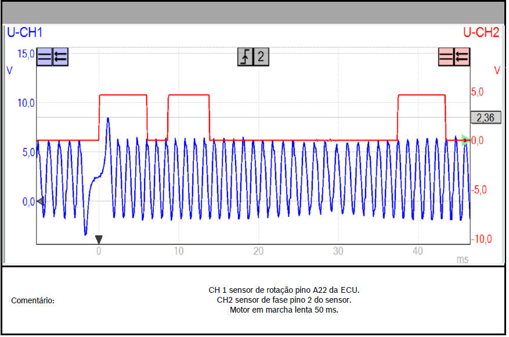The width and height of the screenshot is (509, 337).
Task: Click the blue V unit label
Action: click(9, 70)
